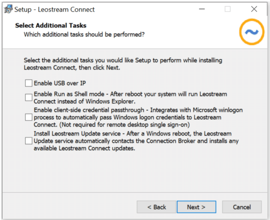Click the greyed-out maximize window box

(x=228, y=9)
